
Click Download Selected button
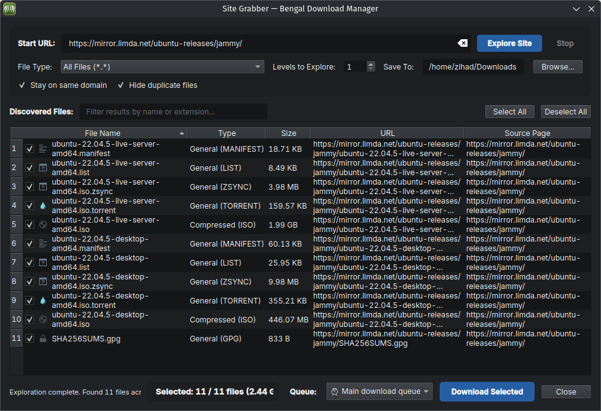coord(486,391)
